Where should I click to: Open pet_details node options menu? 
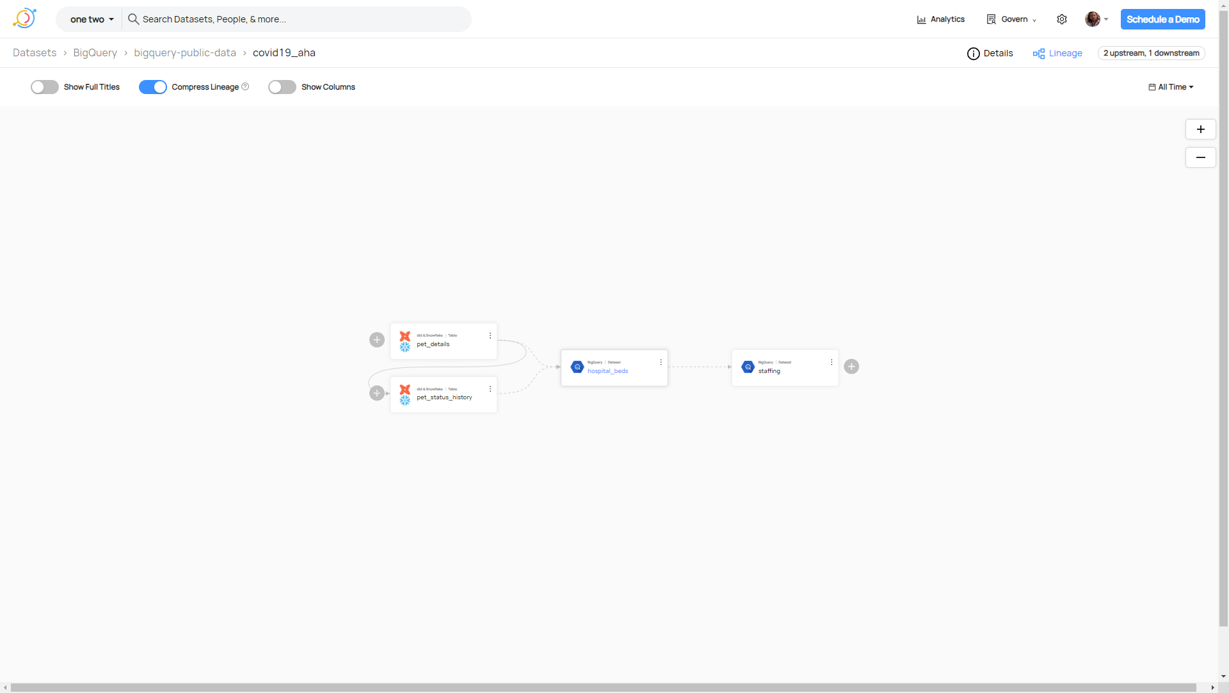[490, 336]
